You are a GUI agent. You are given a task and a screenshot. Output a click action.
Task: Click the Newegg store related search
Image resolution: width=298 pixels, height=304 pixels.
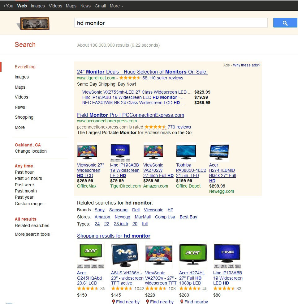point(122,217)
